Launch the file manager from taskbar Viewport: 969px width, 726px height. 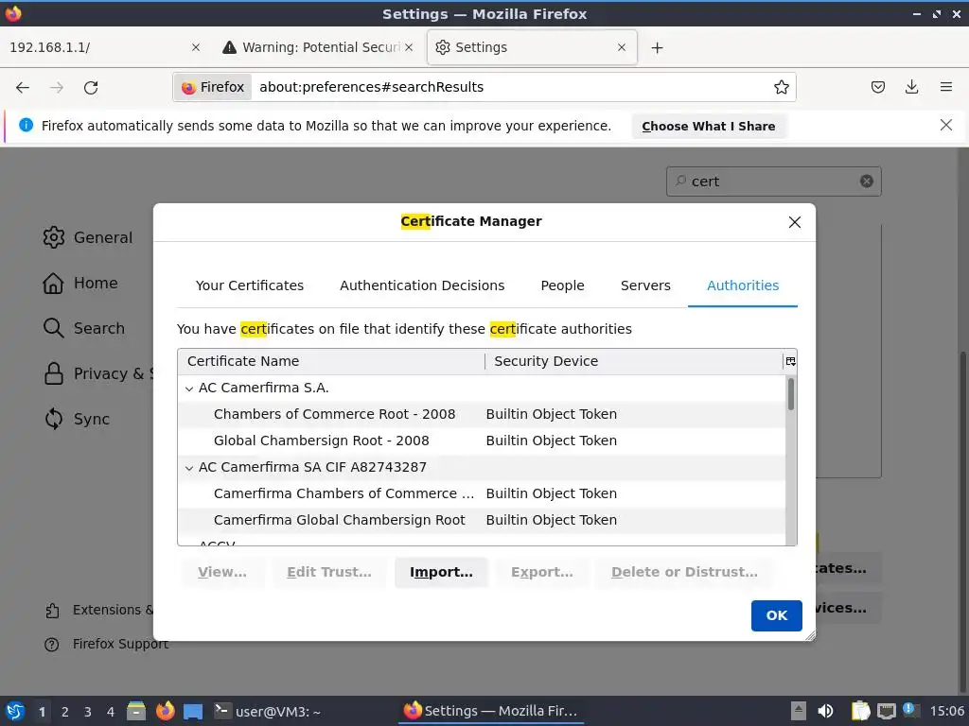(x=136, y=711)
